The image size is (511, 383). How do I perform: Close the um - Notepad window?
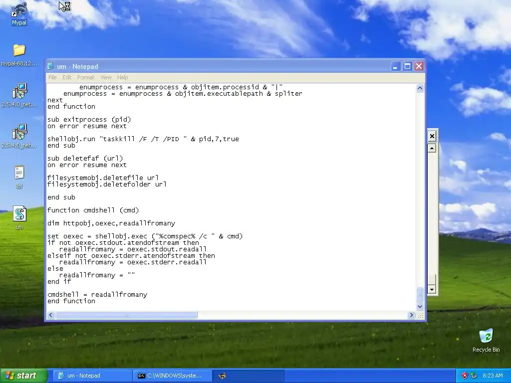click(x=419, y=66)
